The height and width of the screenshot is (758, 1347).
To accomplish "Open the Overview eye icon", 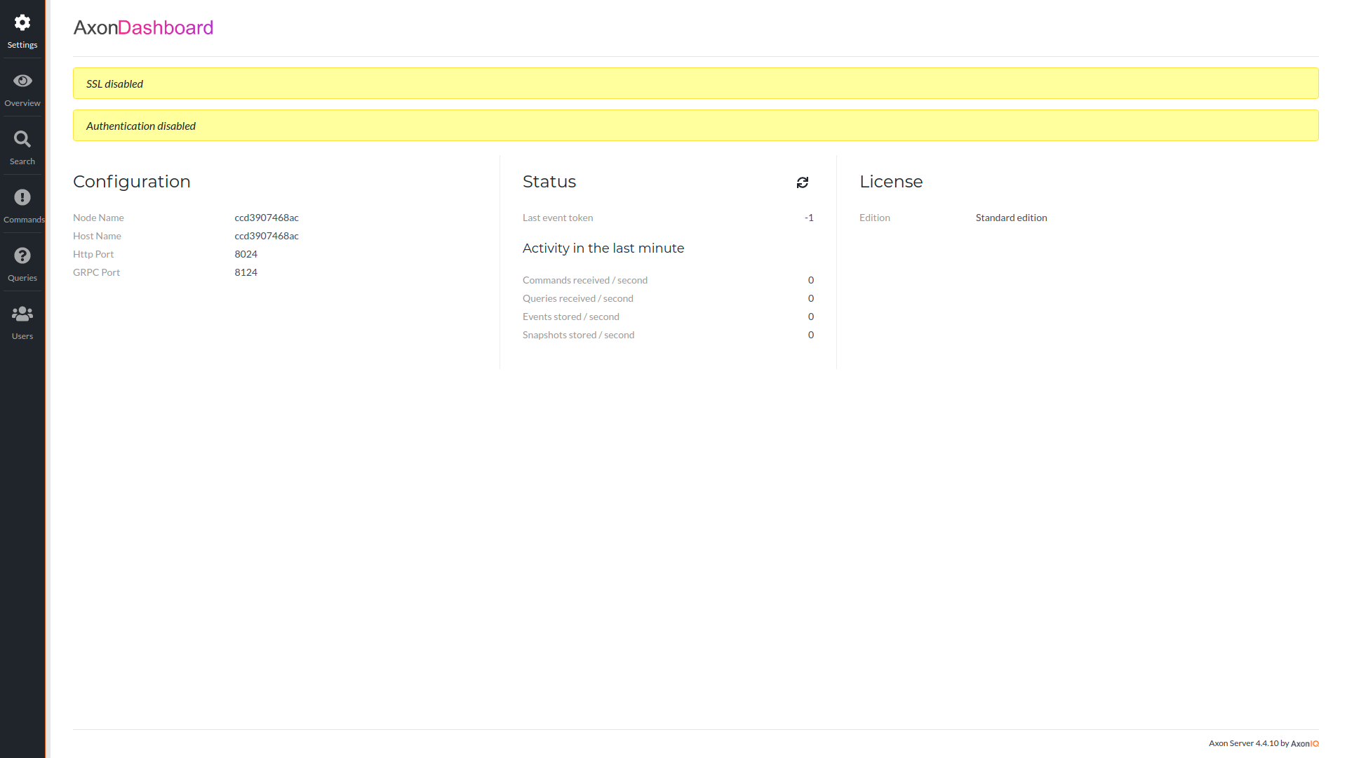I will point(22,81).
